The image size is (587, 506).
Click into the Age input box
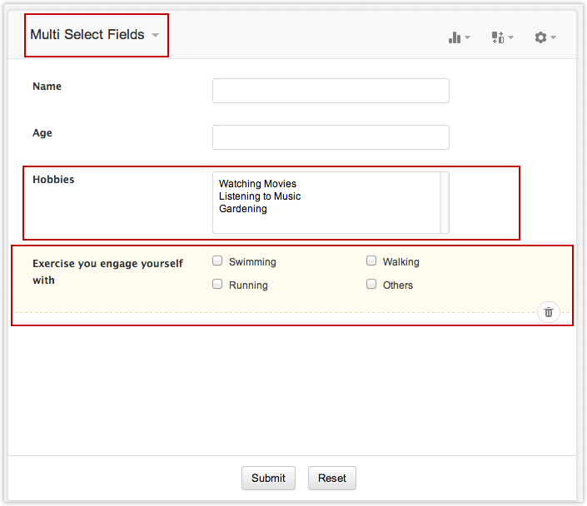[331, 137]
